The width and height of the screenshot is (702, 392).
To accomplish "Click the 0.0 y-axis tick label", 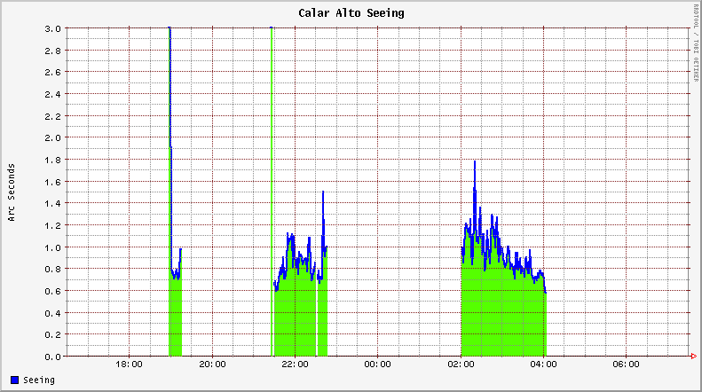I will pos(52,357).
